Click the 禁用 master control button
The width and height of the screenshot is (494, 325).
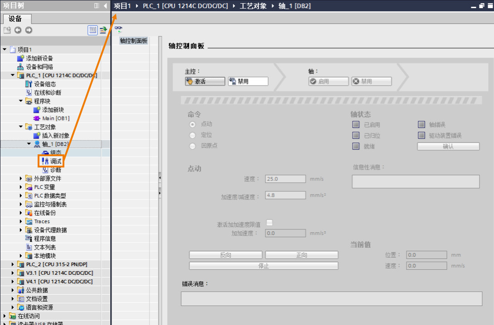click(x=248, y=81)
